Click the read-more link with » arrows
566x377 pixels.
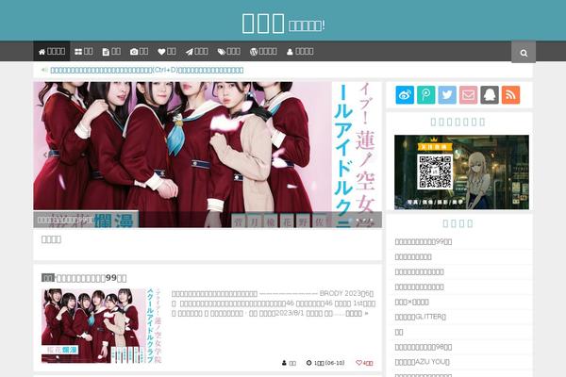click(357, 314)
